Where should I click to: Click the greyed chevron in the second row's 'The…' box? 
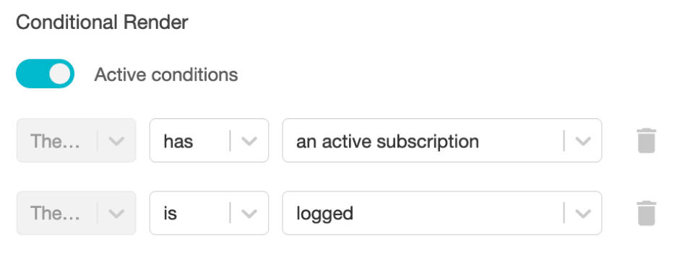pos(116,214)
